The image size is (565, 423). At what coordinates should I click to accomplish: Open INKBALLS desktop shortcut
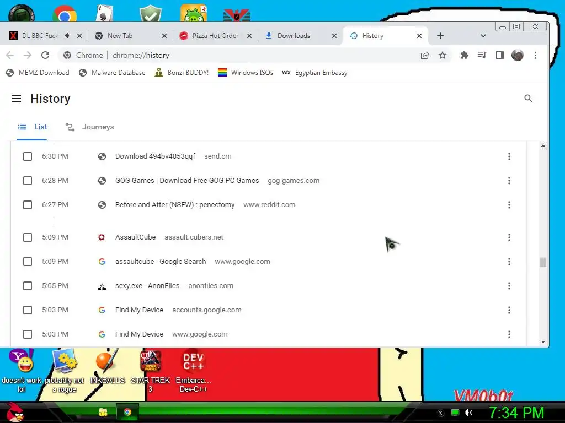[x=107, y=367]
